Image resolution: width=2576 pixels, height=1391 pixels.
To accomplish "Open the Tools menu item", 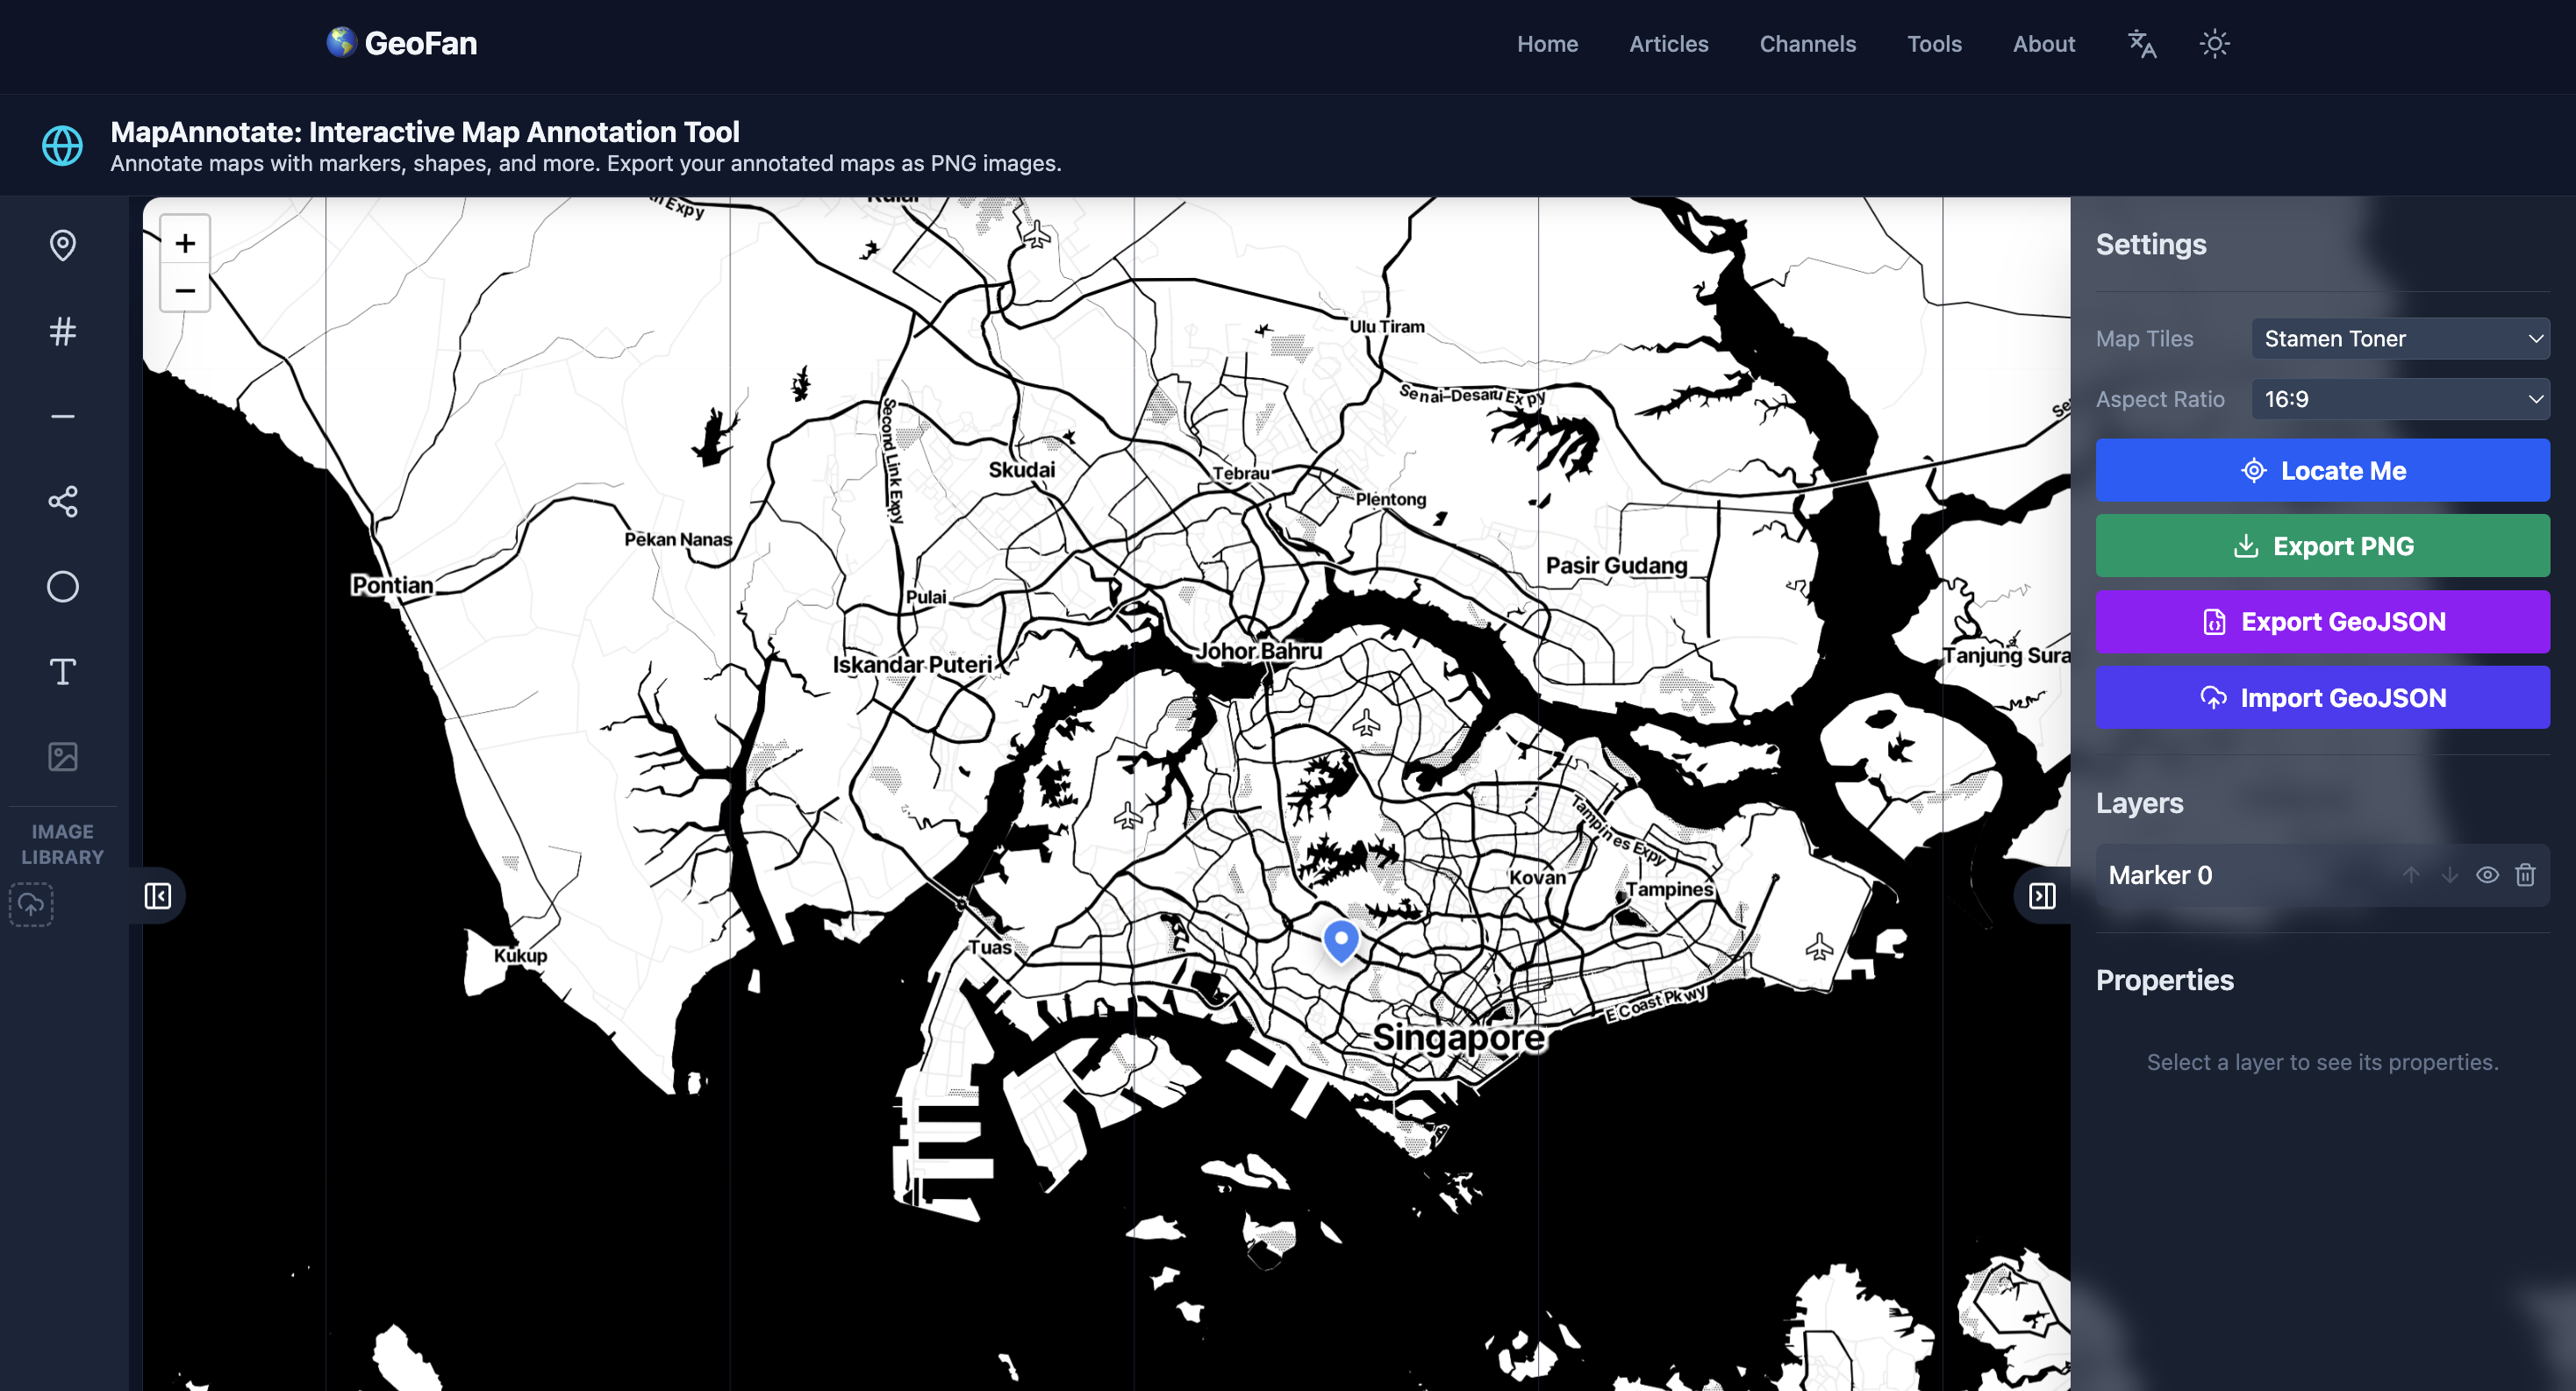I will (1933, 44).
